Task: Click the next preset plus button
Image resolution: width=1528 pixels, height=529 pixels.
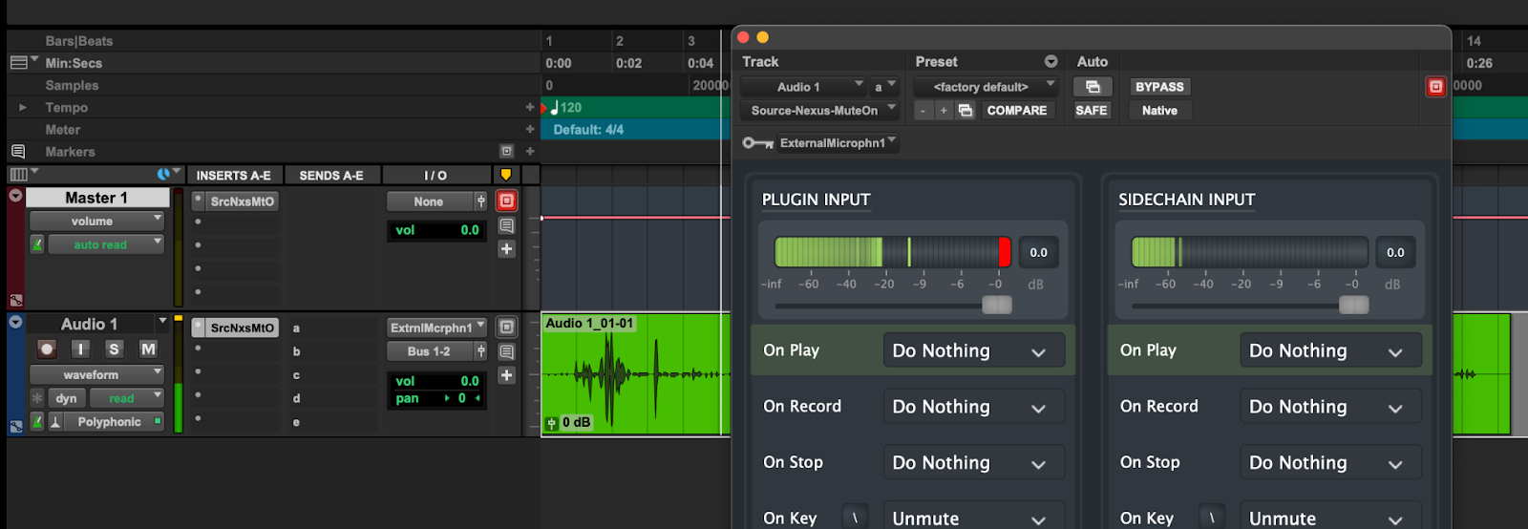Action: (944, 111)
